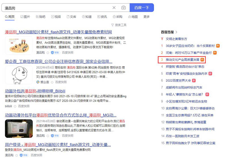
Task: Switch to the 知道 tab
Action: (87, 17)
